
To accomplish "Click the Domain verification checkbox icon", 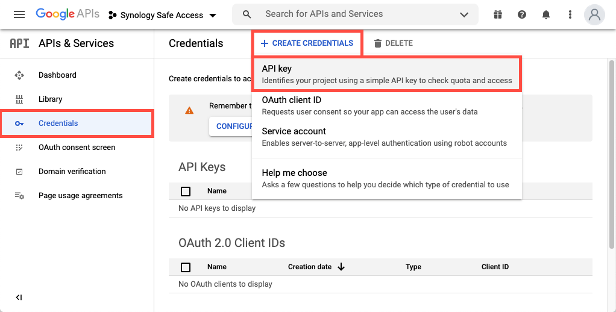I will pos(19,172).
